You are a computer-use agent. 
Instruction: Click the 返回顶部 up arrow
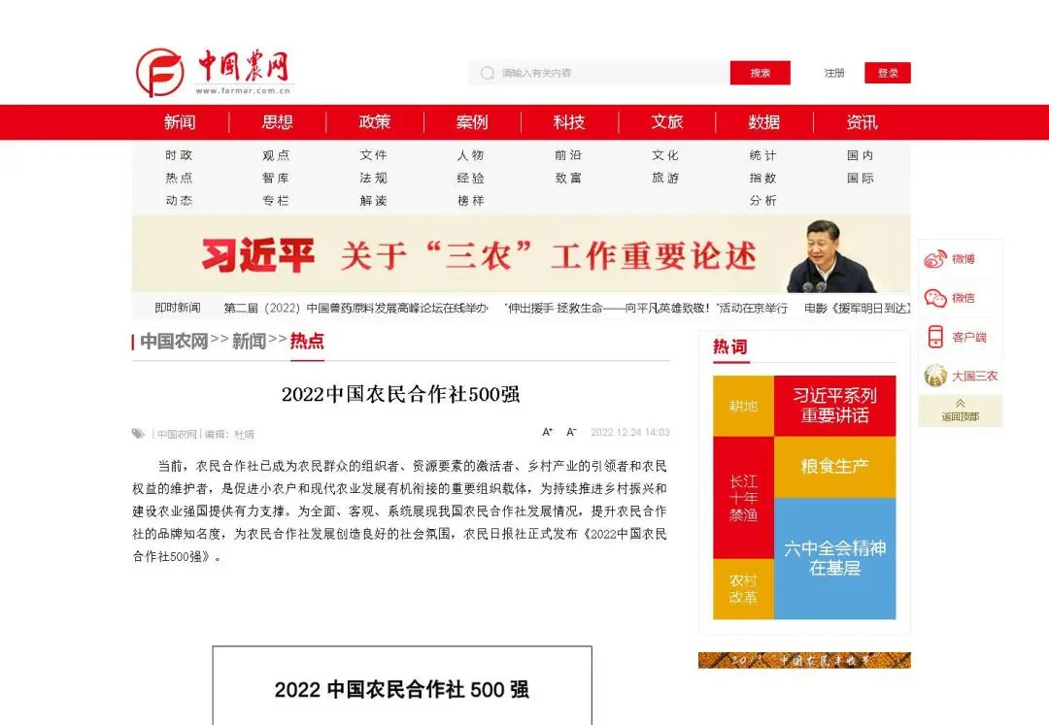click(x=960, y=404)
